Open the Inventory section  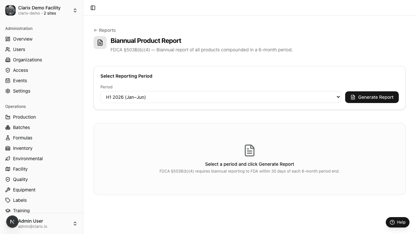click(42, 148)
